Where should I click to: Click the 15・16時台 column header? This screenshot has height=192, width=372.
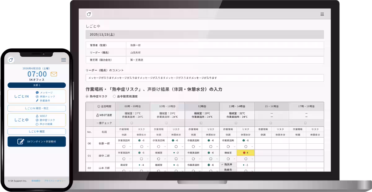(x=271, y=106)
